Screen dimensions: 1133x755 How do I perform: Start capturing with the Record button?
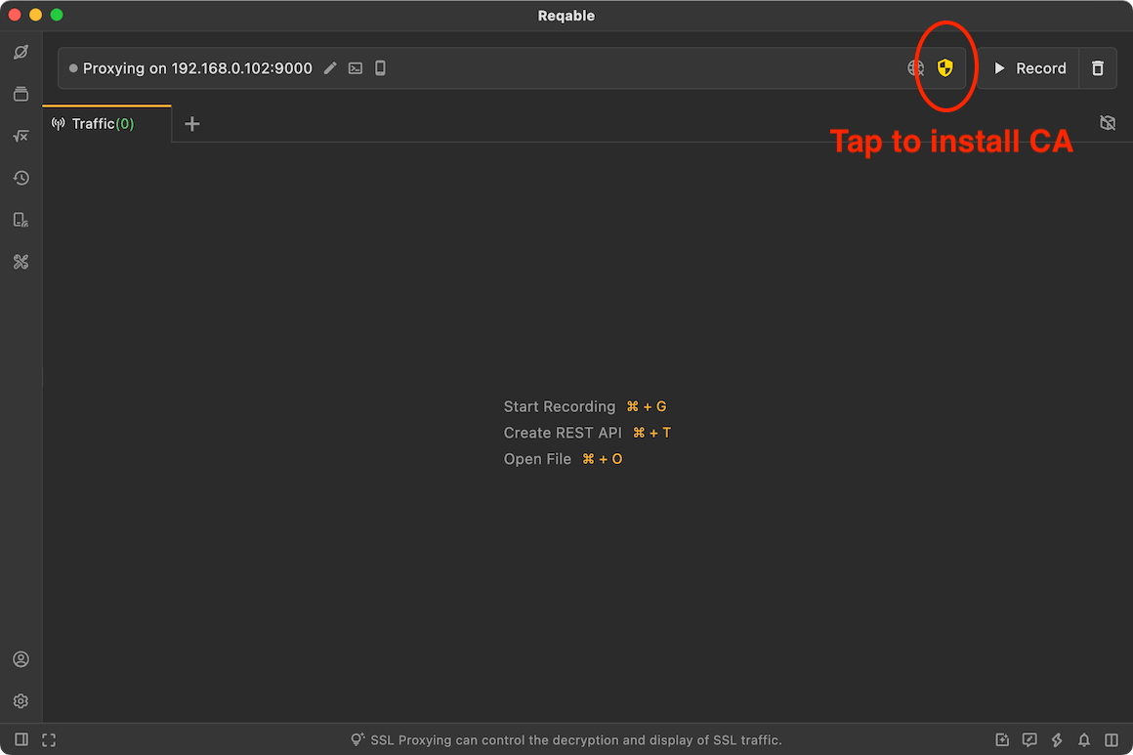coord(1028,68)
